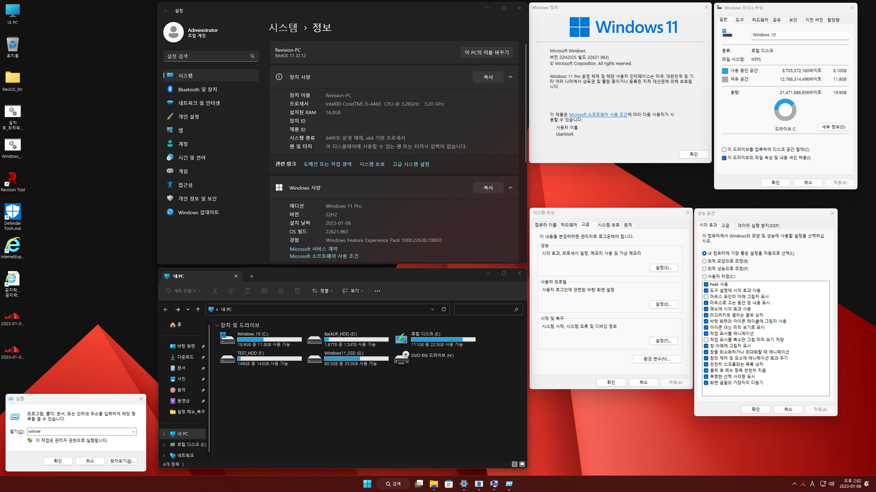This screenshot has height=492, width=876.
Task: Toggle 작업 표시줄 애니메이션 checkbox
Action: point(706,333)
